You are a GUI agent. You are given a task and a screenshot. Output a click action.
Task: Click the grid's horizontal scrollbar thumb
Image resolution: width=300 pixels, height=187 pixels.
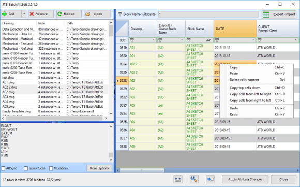tap(142, 170)
